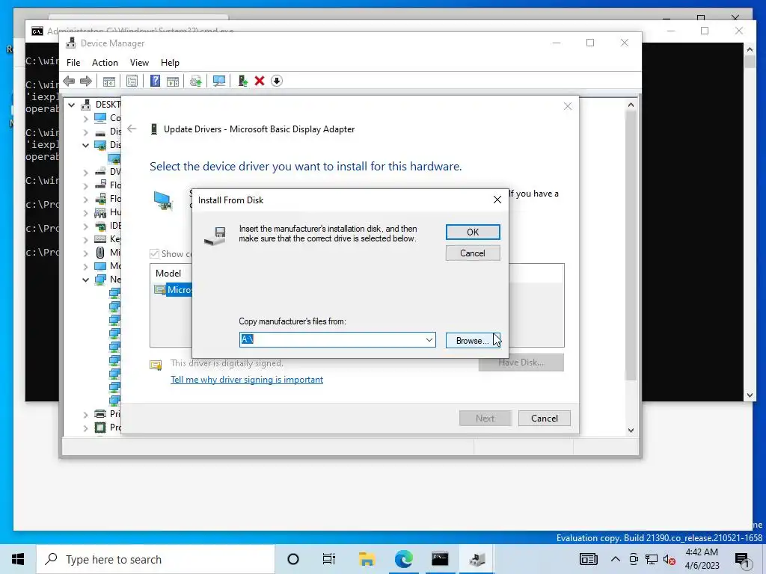766x574 pixels.
Task: Expand the Processors node chevron
Action: (x=85, y=428)
